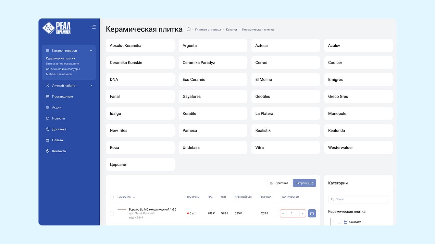Open the DNA brand card

(x=140, y=79)
